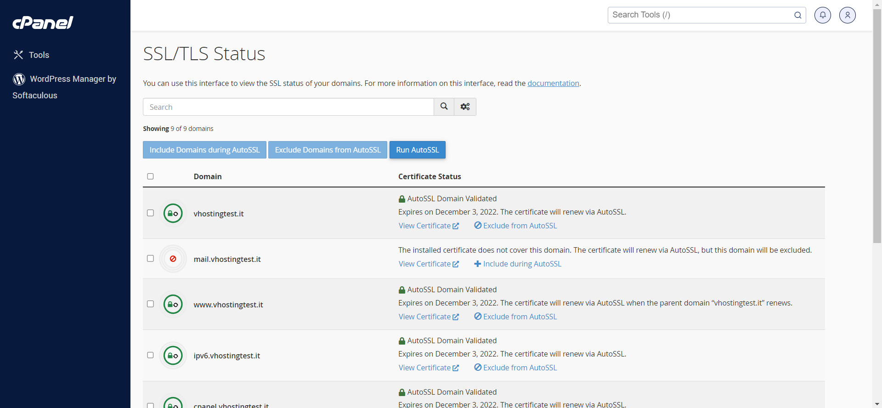
Task: Check the cpanel.vhostingtest.it row checkbox
Action: 150,405
